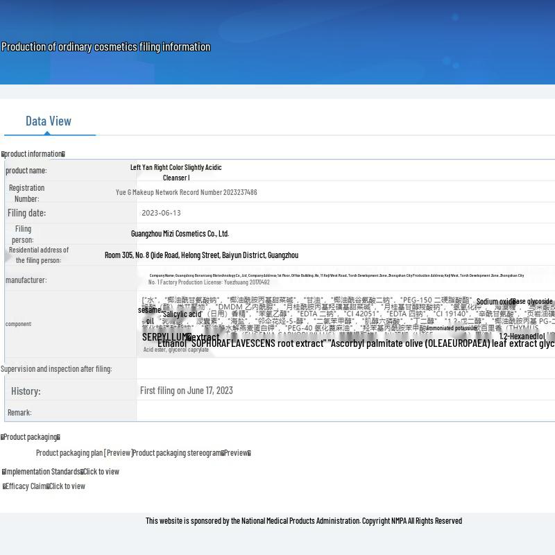Click the factory production license number text
This screenshot has height=555, width=555.
[209, 282]
